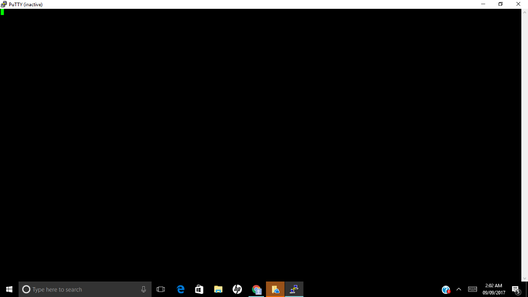This screenshot has height=297, width=528.
Task: Switch to the PuTTY window via its taskbar icon
Action: pos(294,289)
